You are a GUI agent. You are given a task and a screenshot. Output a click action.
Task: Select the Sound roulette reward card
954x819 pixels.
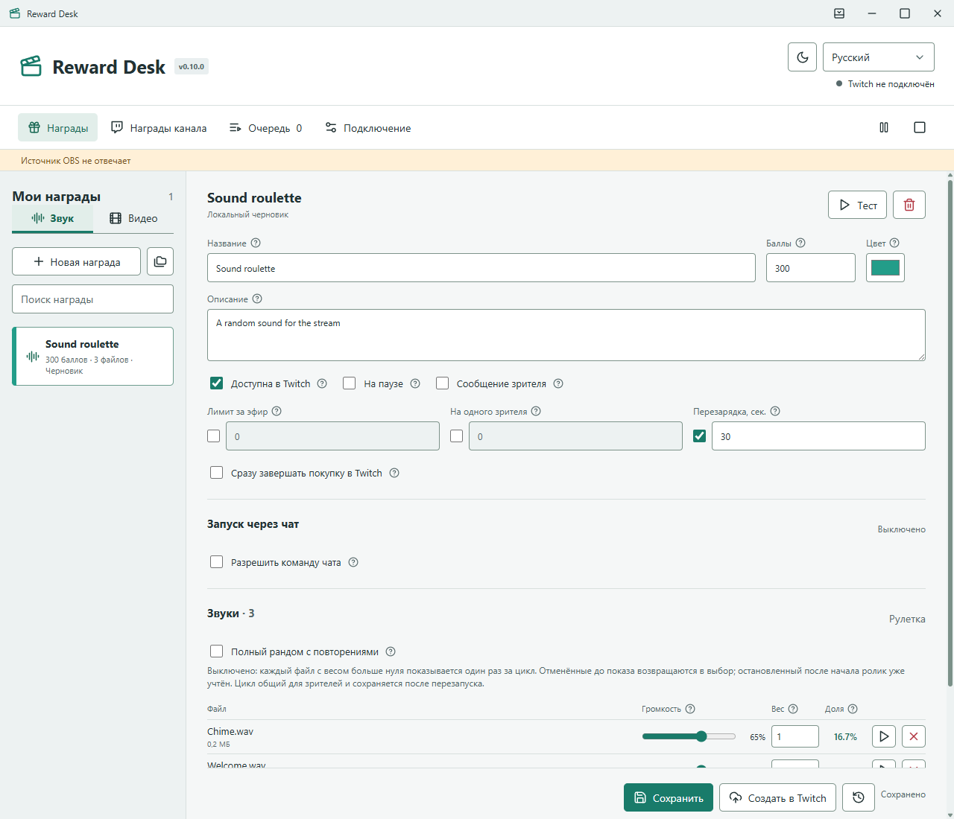tap(93, 356)
